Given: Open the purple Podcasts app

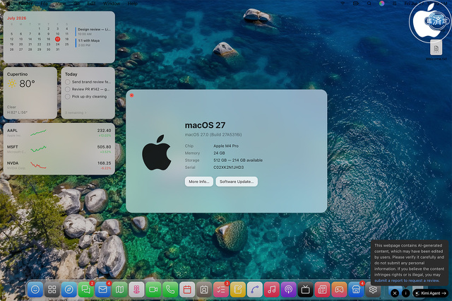Looking at the screenshot, I should coord(289,289).
